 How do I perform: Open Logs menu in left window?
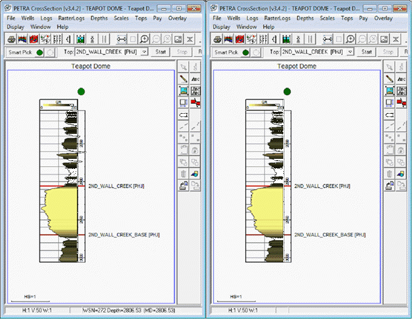(46, 18)
